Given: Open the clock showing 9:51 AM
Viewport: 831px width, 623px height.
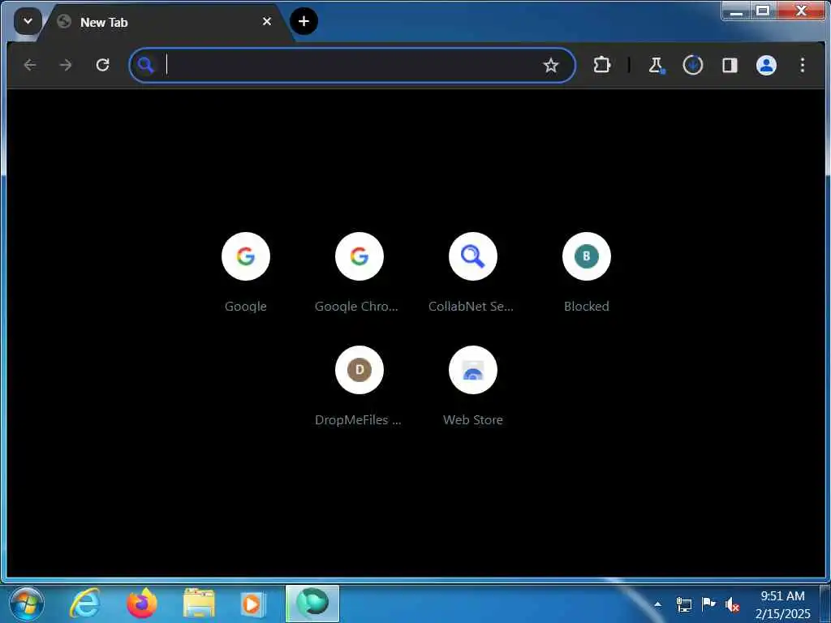Looking at the screenshot, I should [x=783, y=604].
